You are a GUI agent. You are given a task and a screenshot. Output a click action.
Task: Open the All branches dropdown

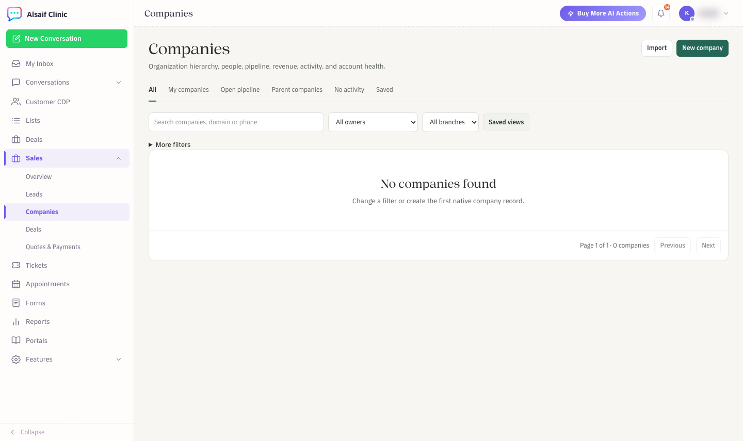(450, 122)
